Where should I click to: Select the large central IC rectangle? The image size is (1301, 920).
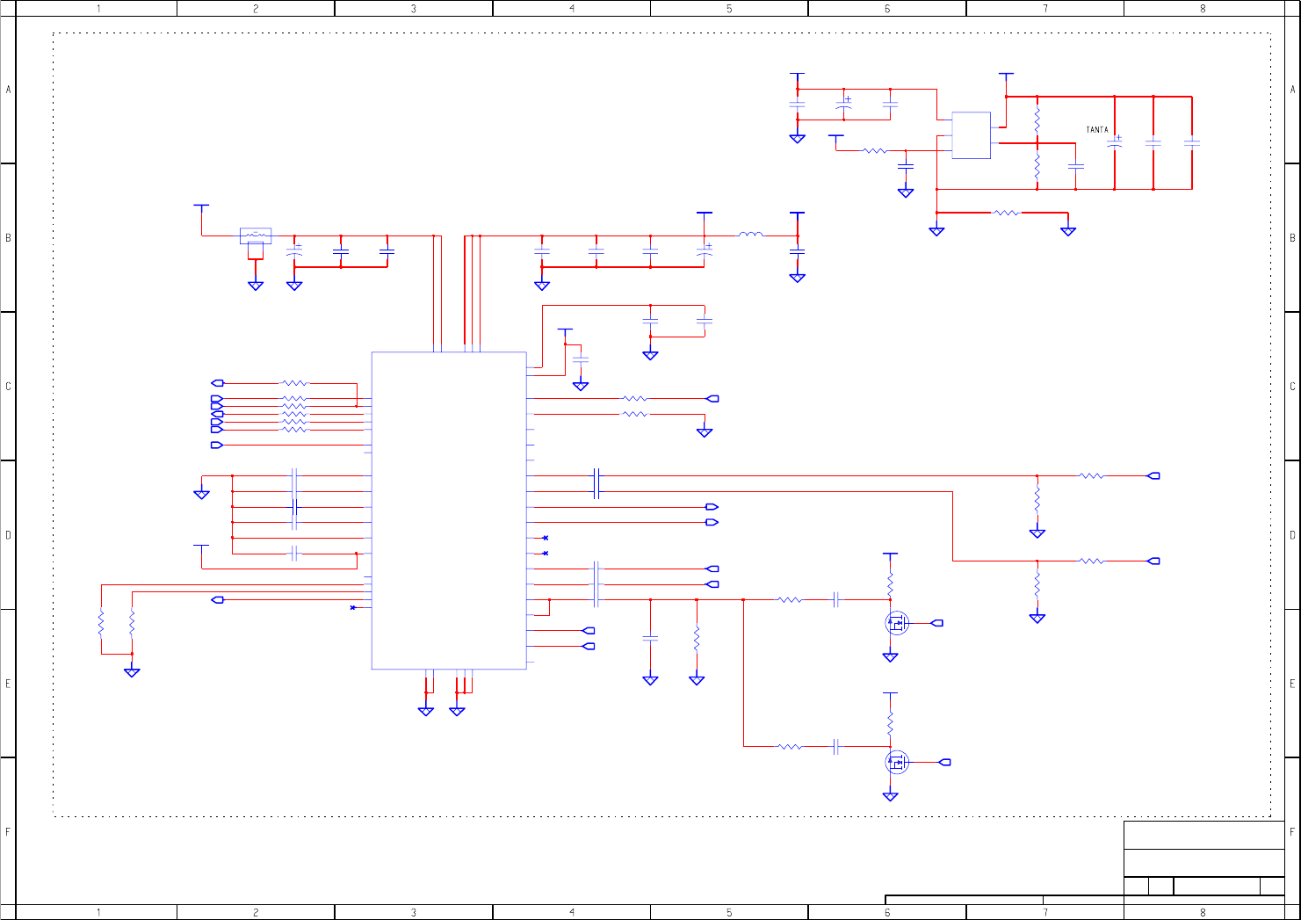pyautogui.click(x=449, y=511)
